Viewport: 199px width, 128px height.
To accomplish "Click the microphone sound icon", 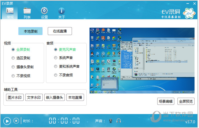I will [111, 121].
